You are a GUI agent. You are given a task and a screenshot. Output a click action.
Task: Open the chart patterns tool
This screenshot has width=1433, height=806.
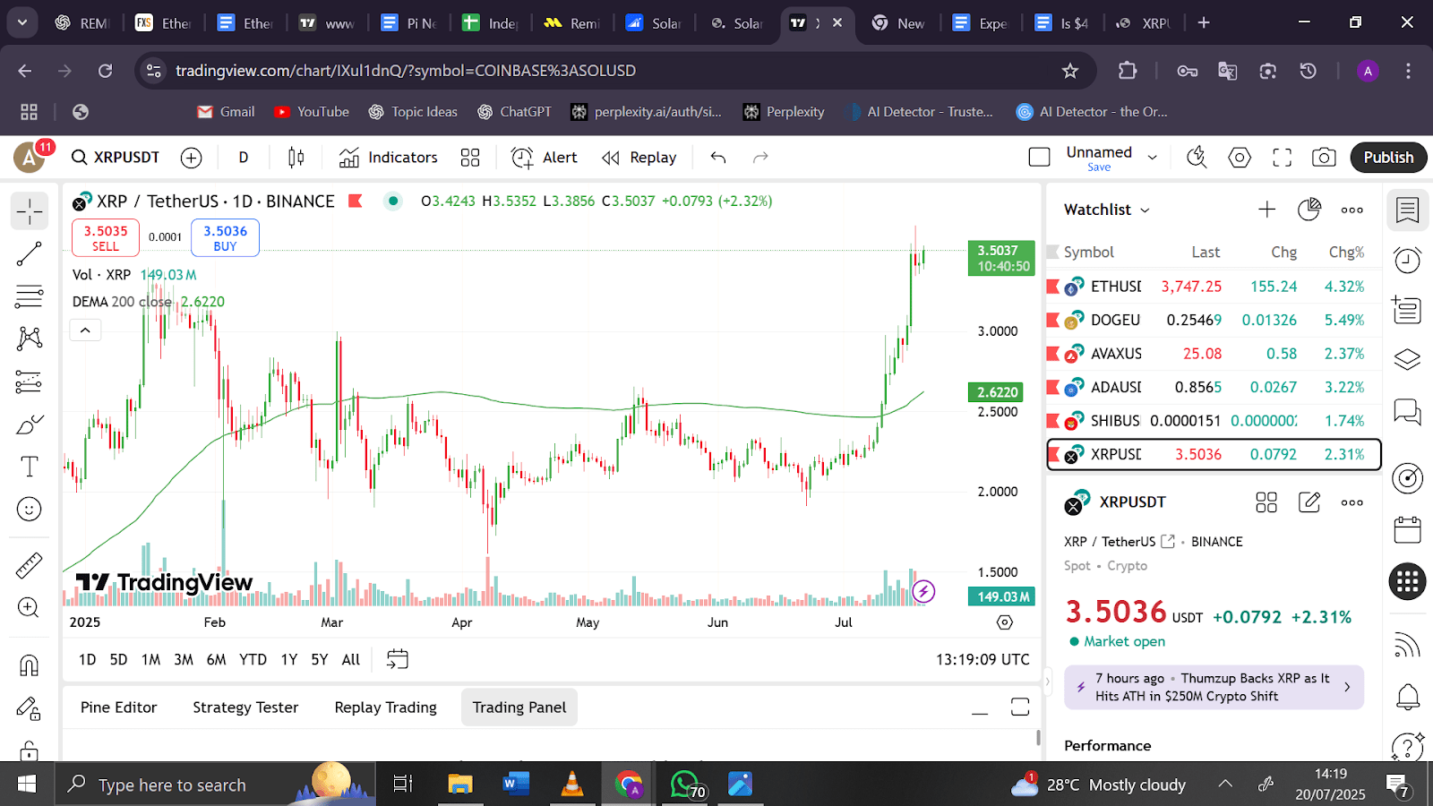click(x=30, y=339)
